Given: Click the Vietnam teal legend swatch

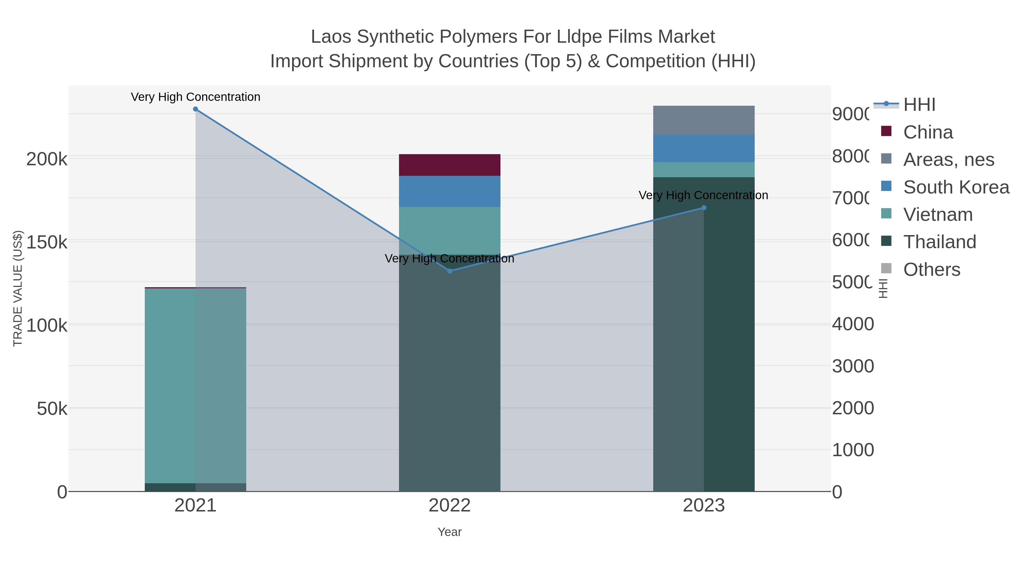Looking at the screenshot, I should tap(886, 213).
